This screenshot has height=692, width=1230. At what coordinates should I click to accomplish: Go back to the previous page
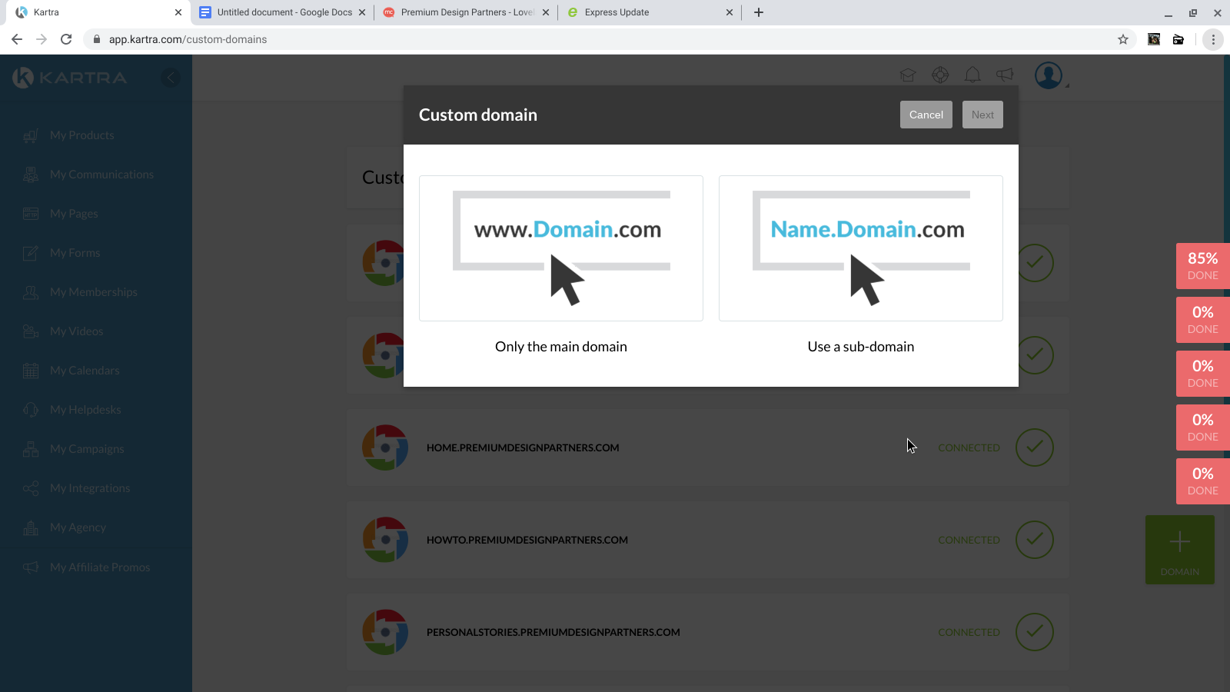(x=17, y=39)
